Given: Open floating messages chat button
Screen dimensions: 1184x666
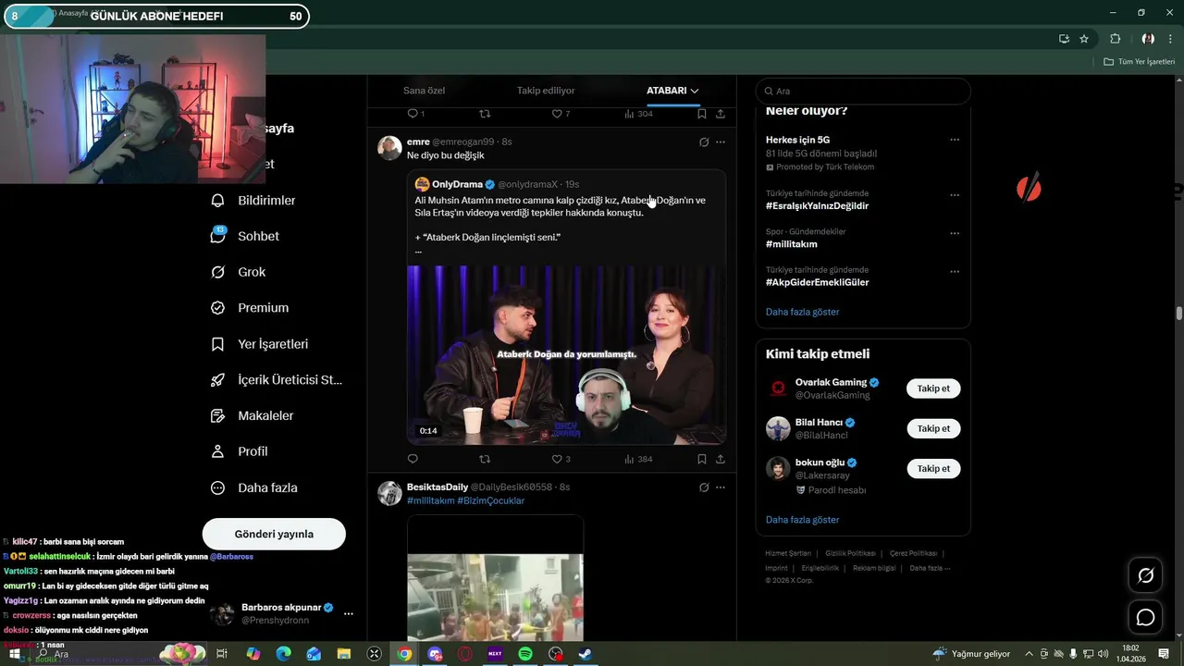Looking at the screenshot, I should (x=1145, y=617).
